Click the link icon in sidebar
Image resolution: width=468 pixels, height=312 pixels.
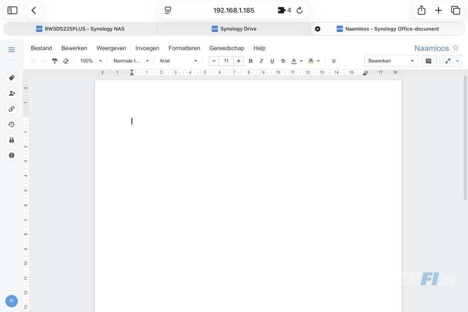(11, 109)
